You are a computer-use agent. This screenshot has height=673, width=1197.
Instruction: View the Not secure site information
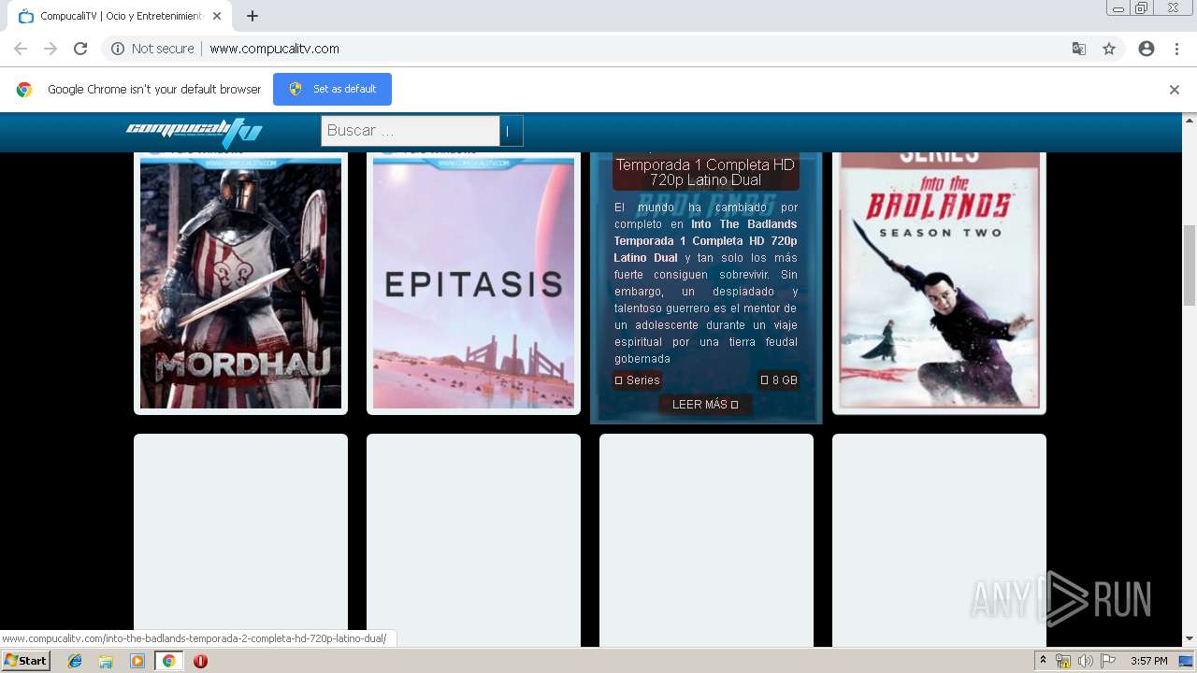[x=152, y=49]
